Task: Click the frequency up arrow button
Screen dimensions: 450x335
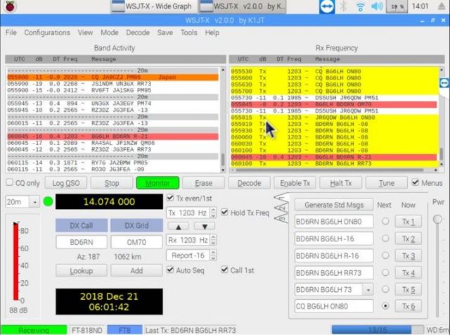Action: click(178, 227)
